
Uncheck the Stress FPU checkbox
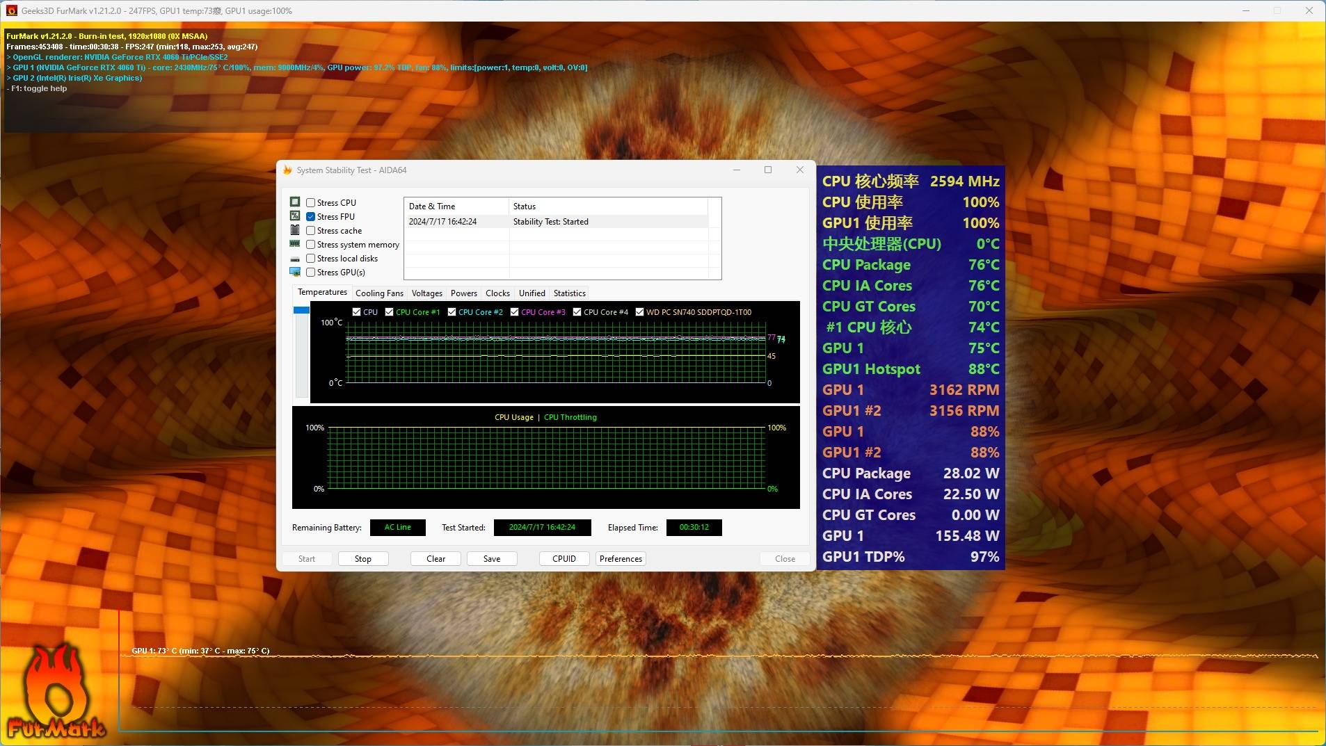tap(311, 217)
